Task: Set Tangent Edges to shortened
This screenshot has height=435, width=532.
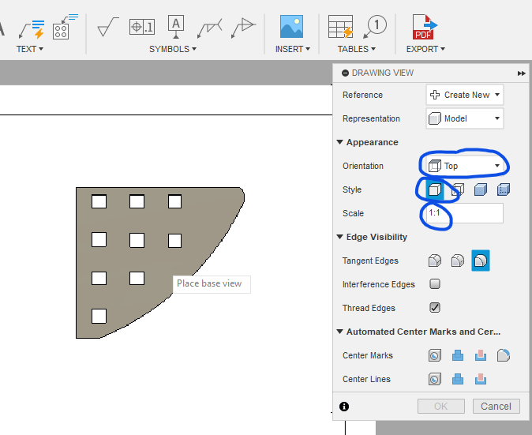Action: tap(457, 261)
